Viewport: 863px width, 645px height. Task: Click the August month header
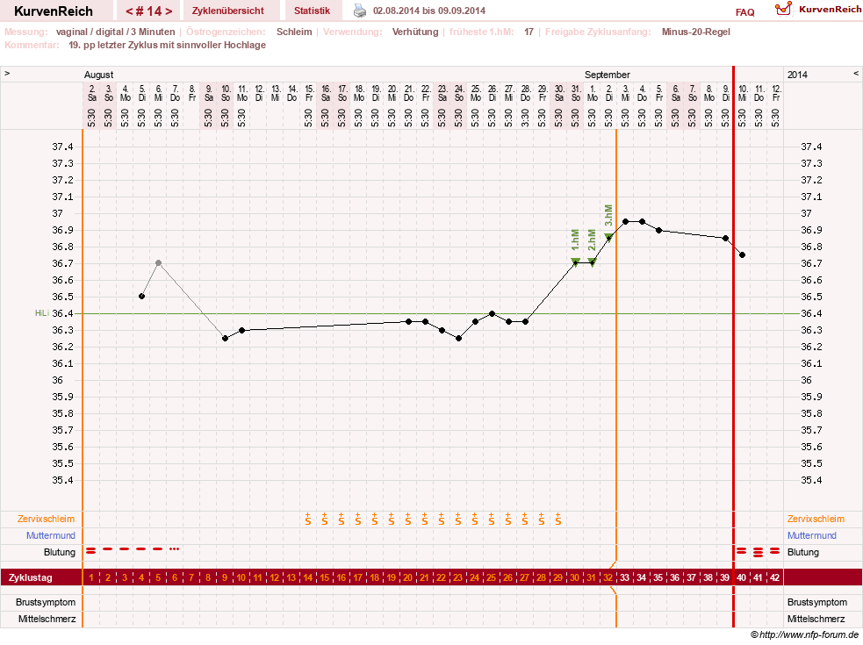(98, 75)
